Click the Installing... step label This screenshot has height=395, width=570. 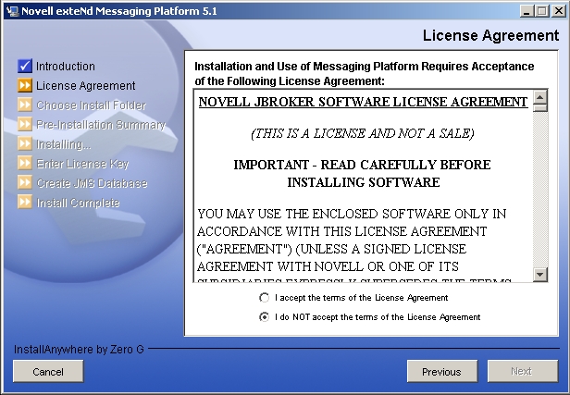point(64,144)
